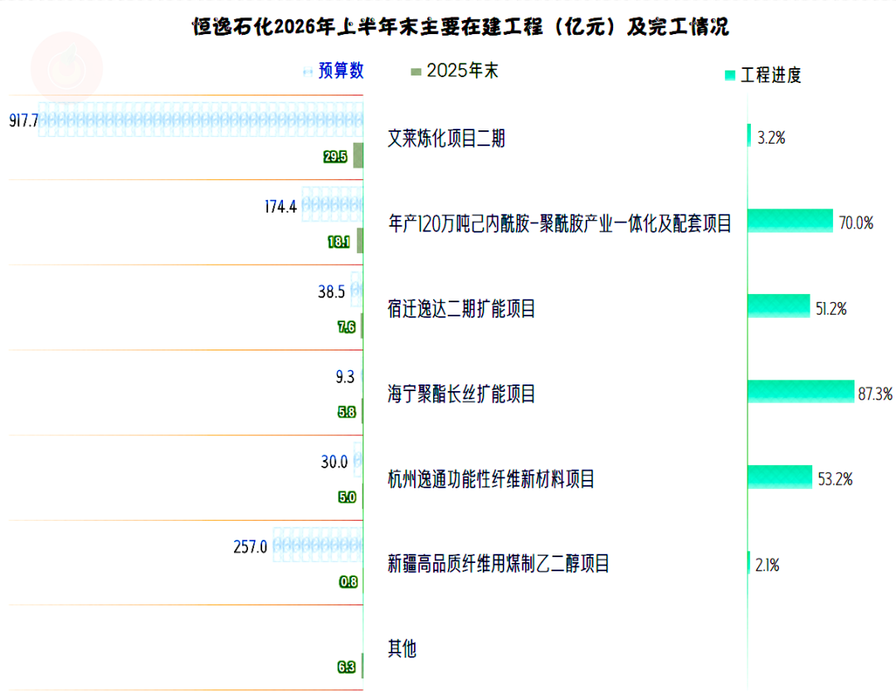Click the 174.4 budget bar
This screenshot has height=700, width=896.
click(x=333, y=204)
